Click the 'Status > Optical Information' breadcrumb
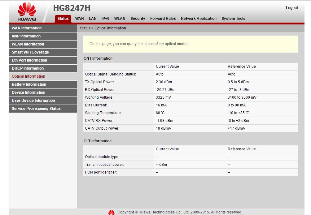The image size is (311, 215). click(x=103, y=28)
